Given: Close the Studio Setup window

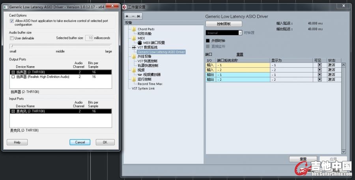Looking at the screenshot, I should coord(344,6).
